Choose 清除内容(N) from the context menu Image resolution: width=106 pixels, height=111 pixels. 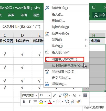[67, 27]
